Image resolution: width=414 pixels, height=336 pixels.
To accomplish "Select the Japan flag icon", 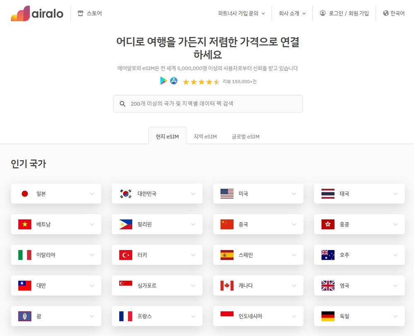I will click(25, 194).
